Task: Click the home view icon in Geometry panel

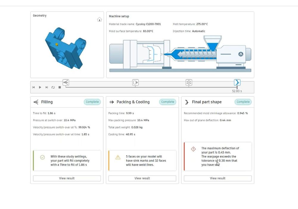Action: pyautogui.click(x=100, y=19)
